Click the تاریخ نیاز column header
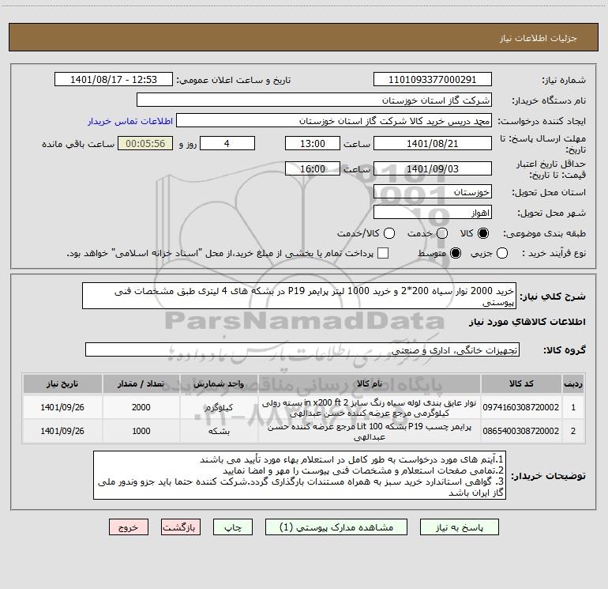 (x=62, y=383)
